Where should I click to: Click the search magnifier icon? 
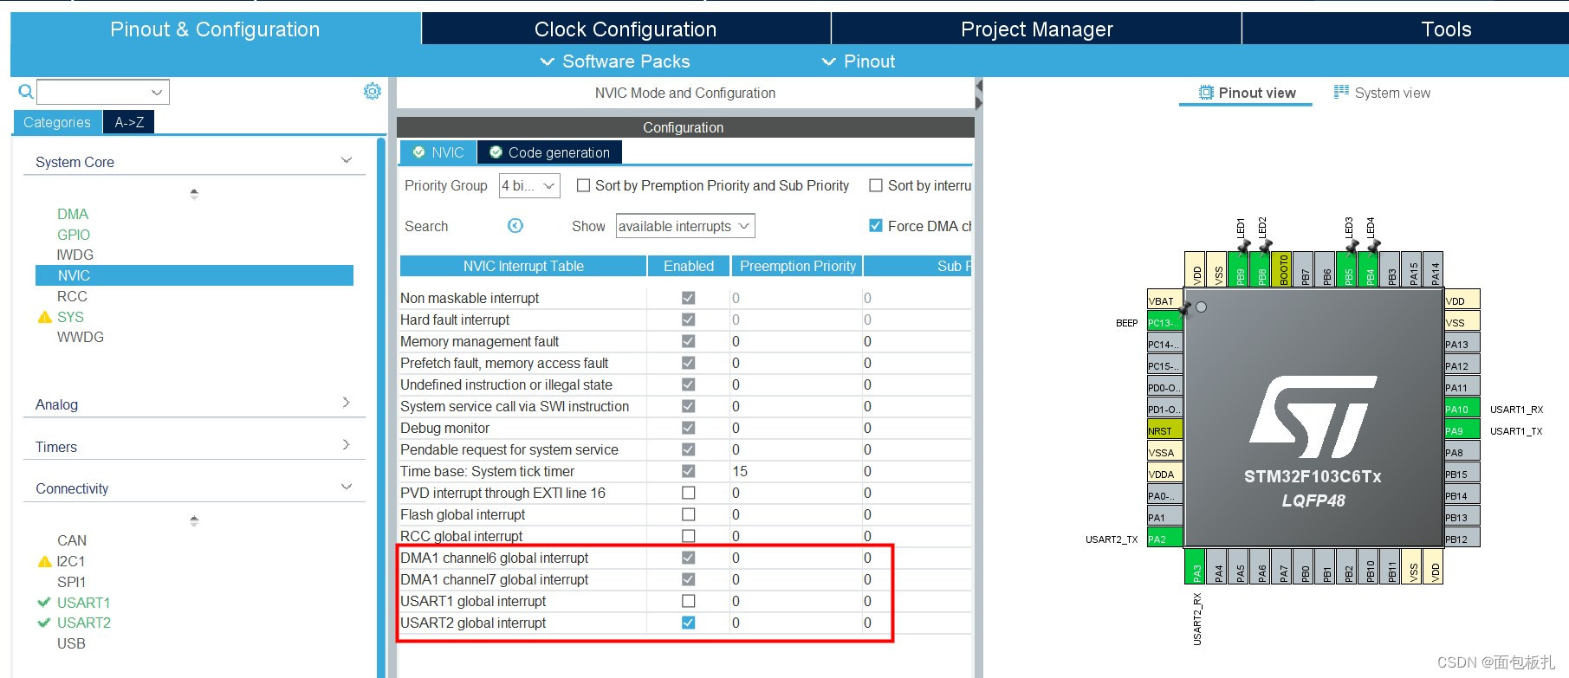[26, 91]
